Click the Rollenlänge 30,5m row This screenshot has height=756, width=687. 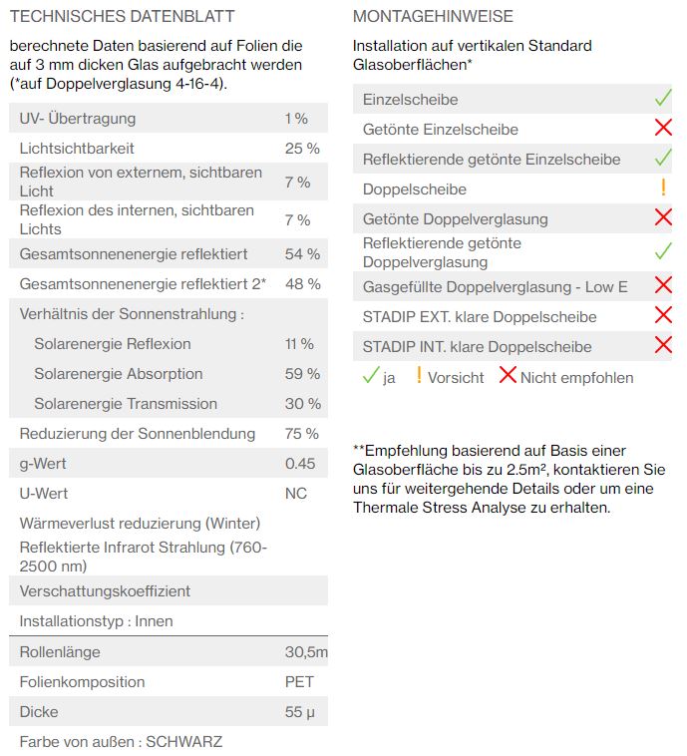click(x=169, y=652)
